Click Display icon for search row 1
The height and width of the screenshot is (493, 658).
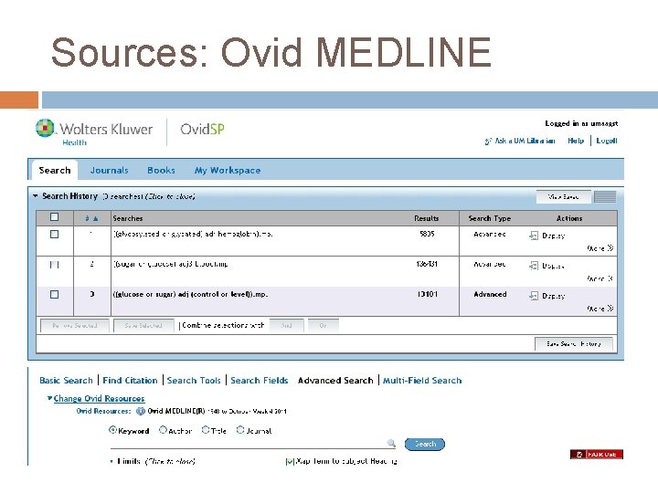tap(534, 236)
